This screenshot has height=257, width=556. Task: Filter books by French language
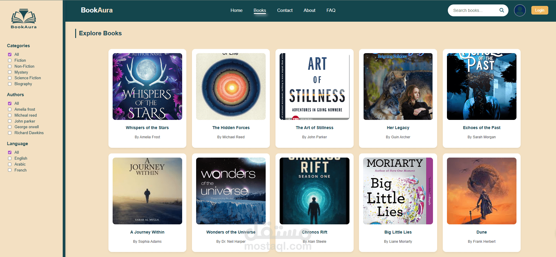[x=10, y=170]
